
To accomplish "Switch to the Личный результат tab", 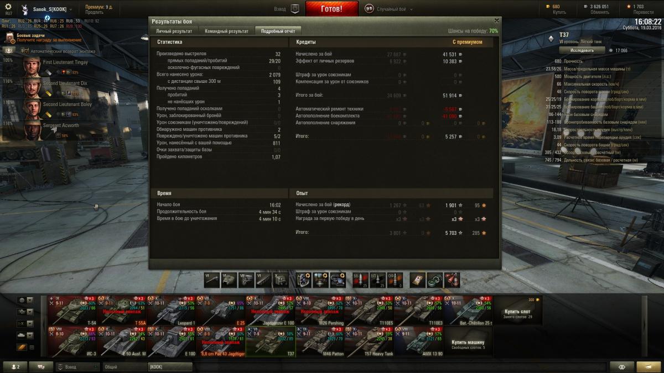I will pos(174,31).
